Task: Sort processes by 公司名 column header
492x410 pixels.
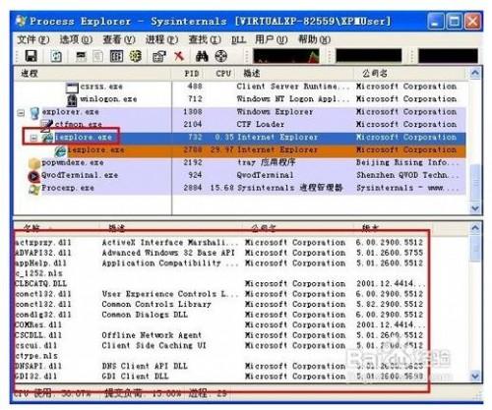Action: 410,74
